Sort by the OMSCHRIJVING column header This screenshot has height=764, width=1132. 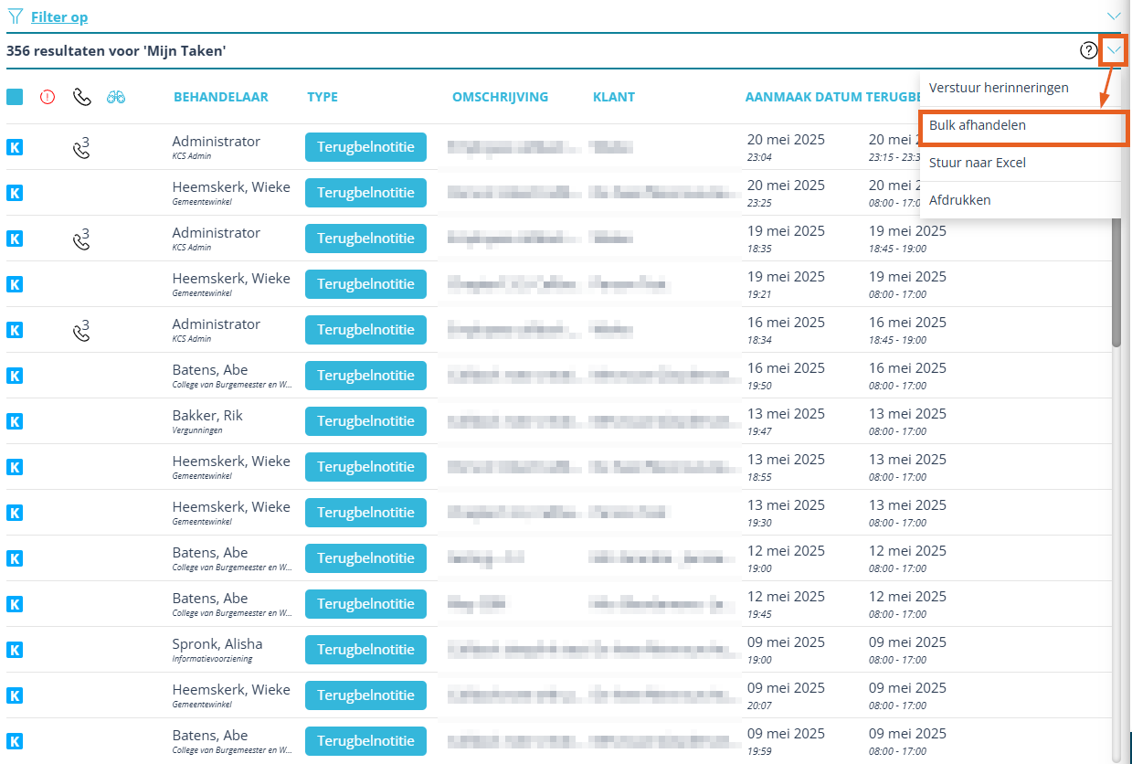500,97
